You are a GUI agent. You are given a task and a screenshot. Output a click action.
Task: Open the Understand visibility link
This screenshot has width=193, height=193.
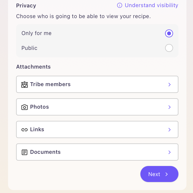pos(151,5)
